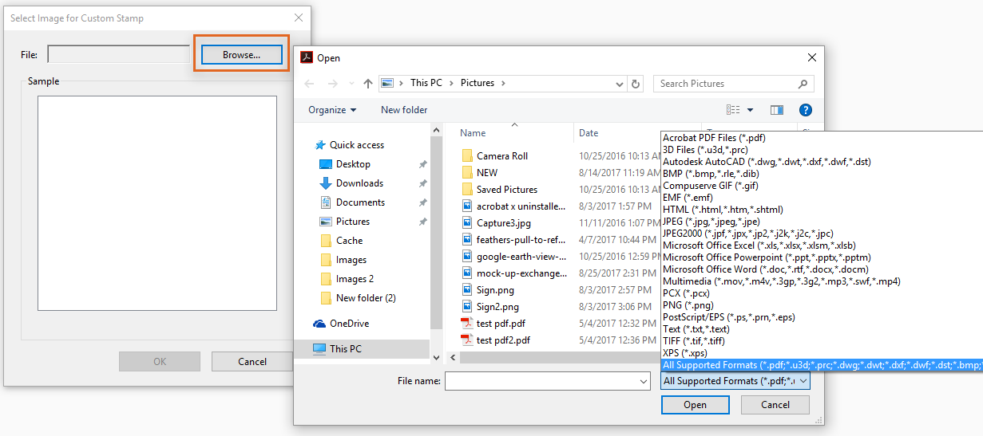Image resolution: width=983 pixels, height=436 pixels.
Task: Click the File path field in stamp dialog
Action: pos(118,54)
